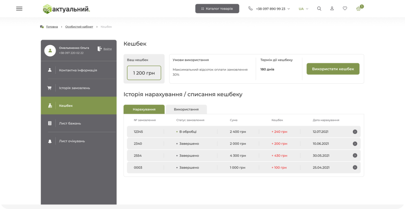The height and width of the screenshot is (209, 405).
Task: Go to Особистий кабінет breadcrumb link
Action: click(x=79, y=27)
